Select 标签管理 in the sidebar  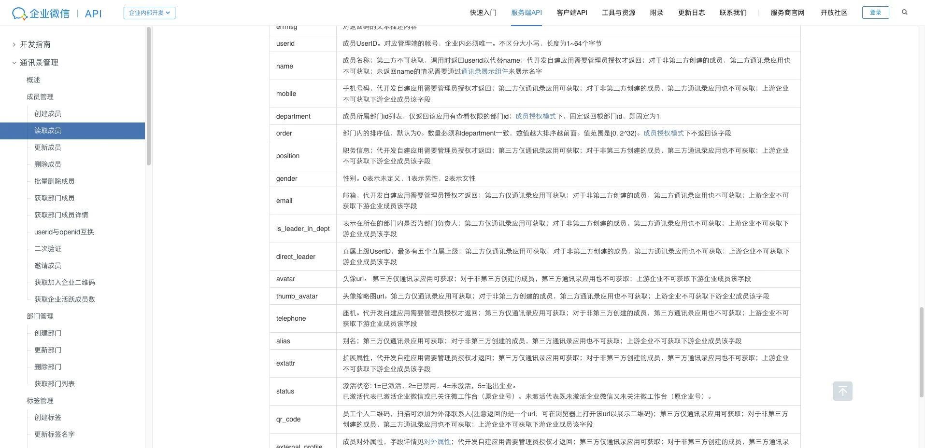point(40,401)
